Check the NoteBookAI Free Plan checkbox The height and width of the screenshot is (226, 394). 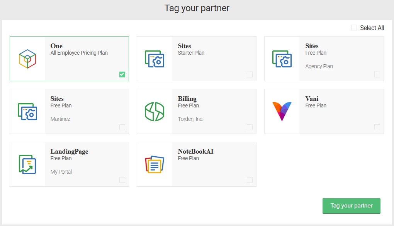click(250, 180)
